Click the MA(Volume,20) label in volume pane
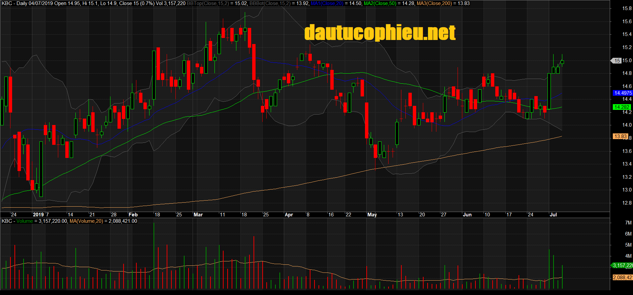This screenshot has height=295, width=633. click(86, 221)
